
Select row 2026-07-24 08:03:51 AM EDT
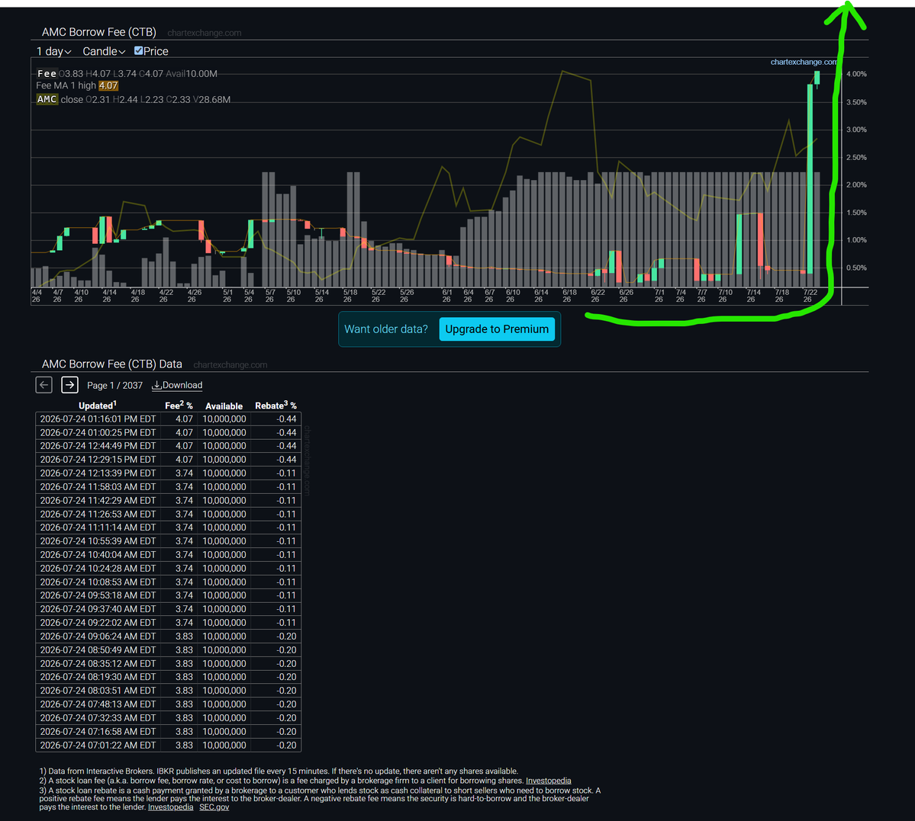[x=168, y=691]
